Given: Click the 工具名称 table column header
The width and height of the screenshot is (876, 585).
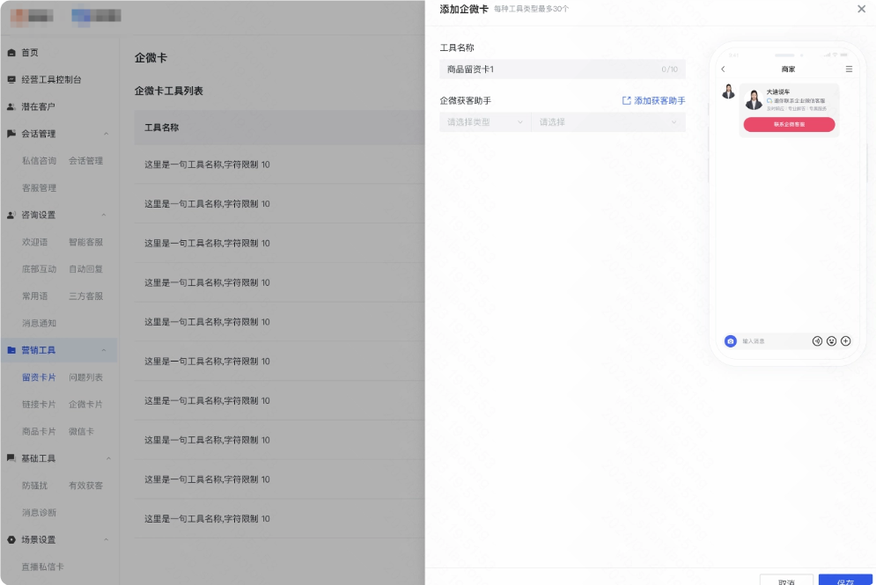Looking at the screenshot, I should (161, 128).
